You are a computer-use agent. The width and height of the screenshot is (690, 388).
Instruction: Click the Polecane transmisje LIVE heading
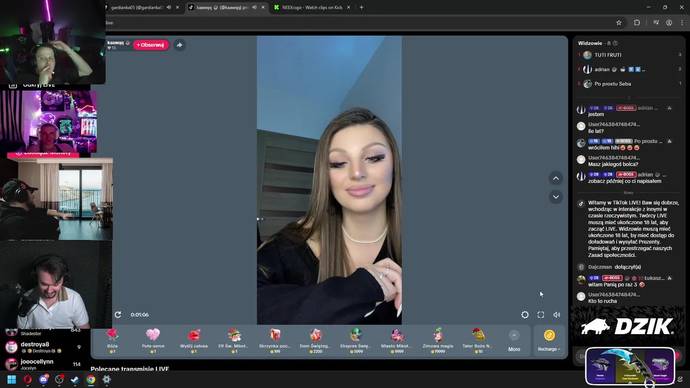coord(130,369)
